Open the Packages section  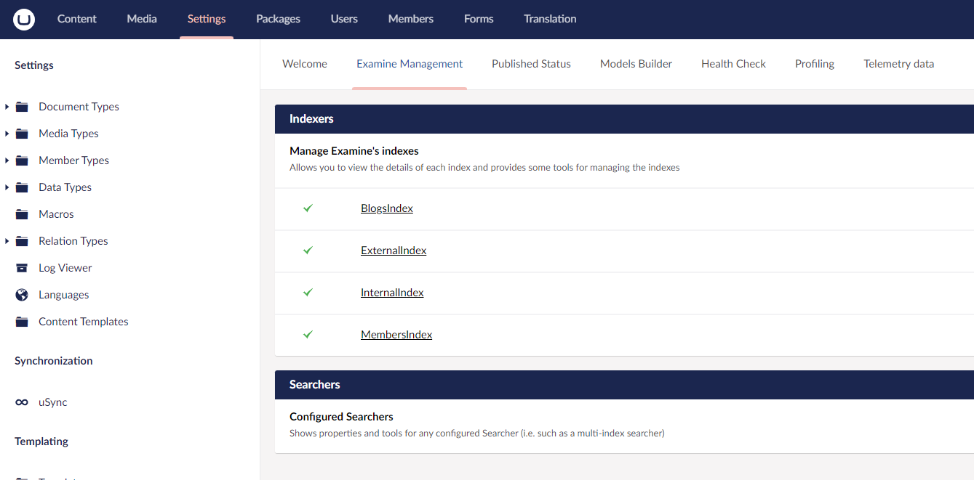click(x=278, y=19)
